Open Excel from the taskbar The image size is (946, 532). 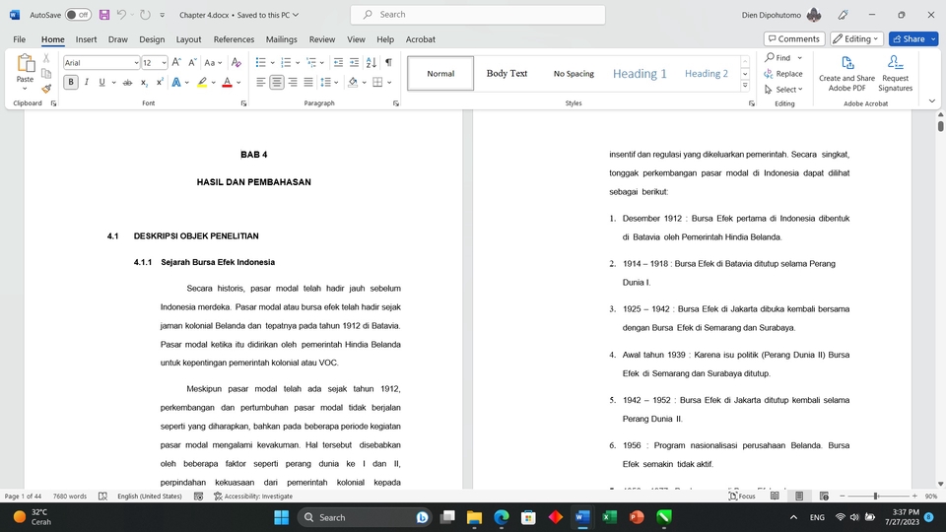point(609,517)
